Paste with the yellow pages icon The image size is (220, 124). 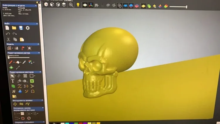(x=22, y=39)
